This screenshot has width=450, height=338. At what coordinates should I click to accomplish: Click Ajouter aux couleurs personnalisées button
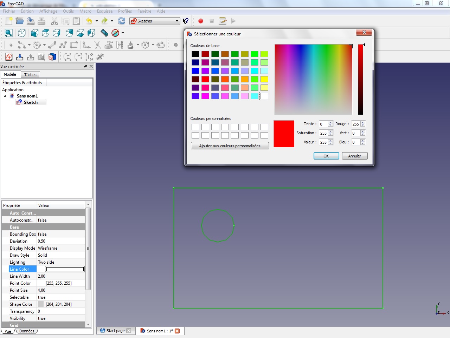pos(230,146)
